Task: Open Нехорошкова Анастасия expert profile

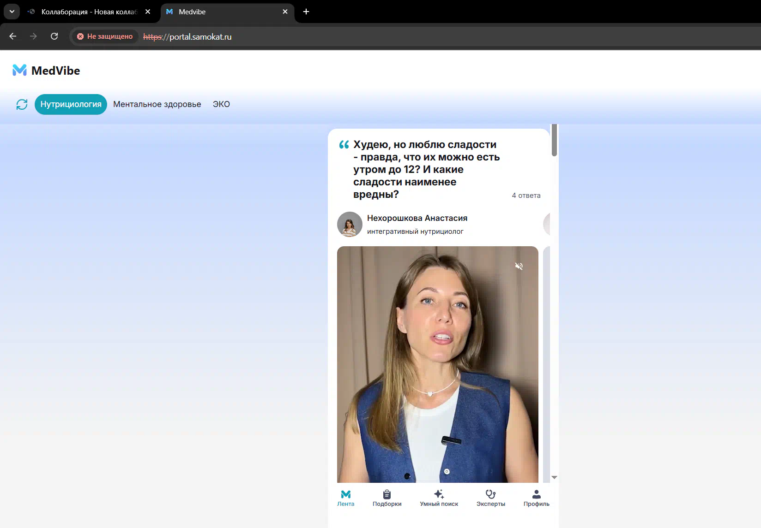Action: tap(417, 218)
